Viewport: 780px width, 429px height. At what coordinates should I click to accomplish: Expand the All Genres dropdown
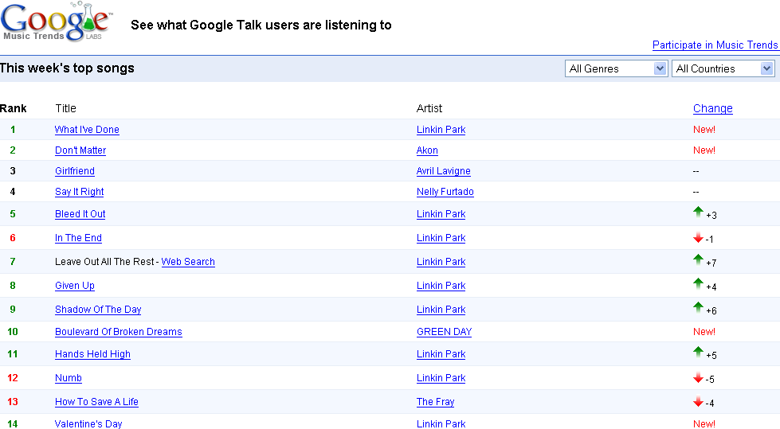coord(616,68)
